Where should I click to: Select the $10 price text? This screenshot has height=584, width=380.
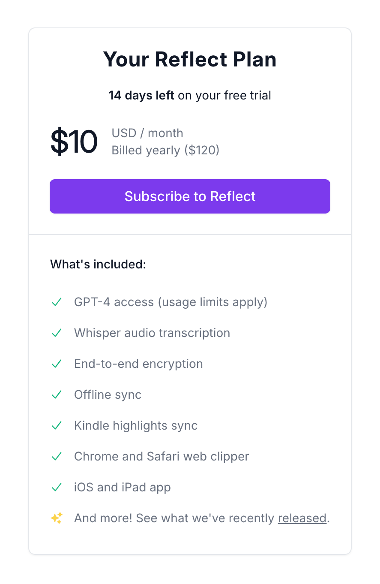coord(74,141)
